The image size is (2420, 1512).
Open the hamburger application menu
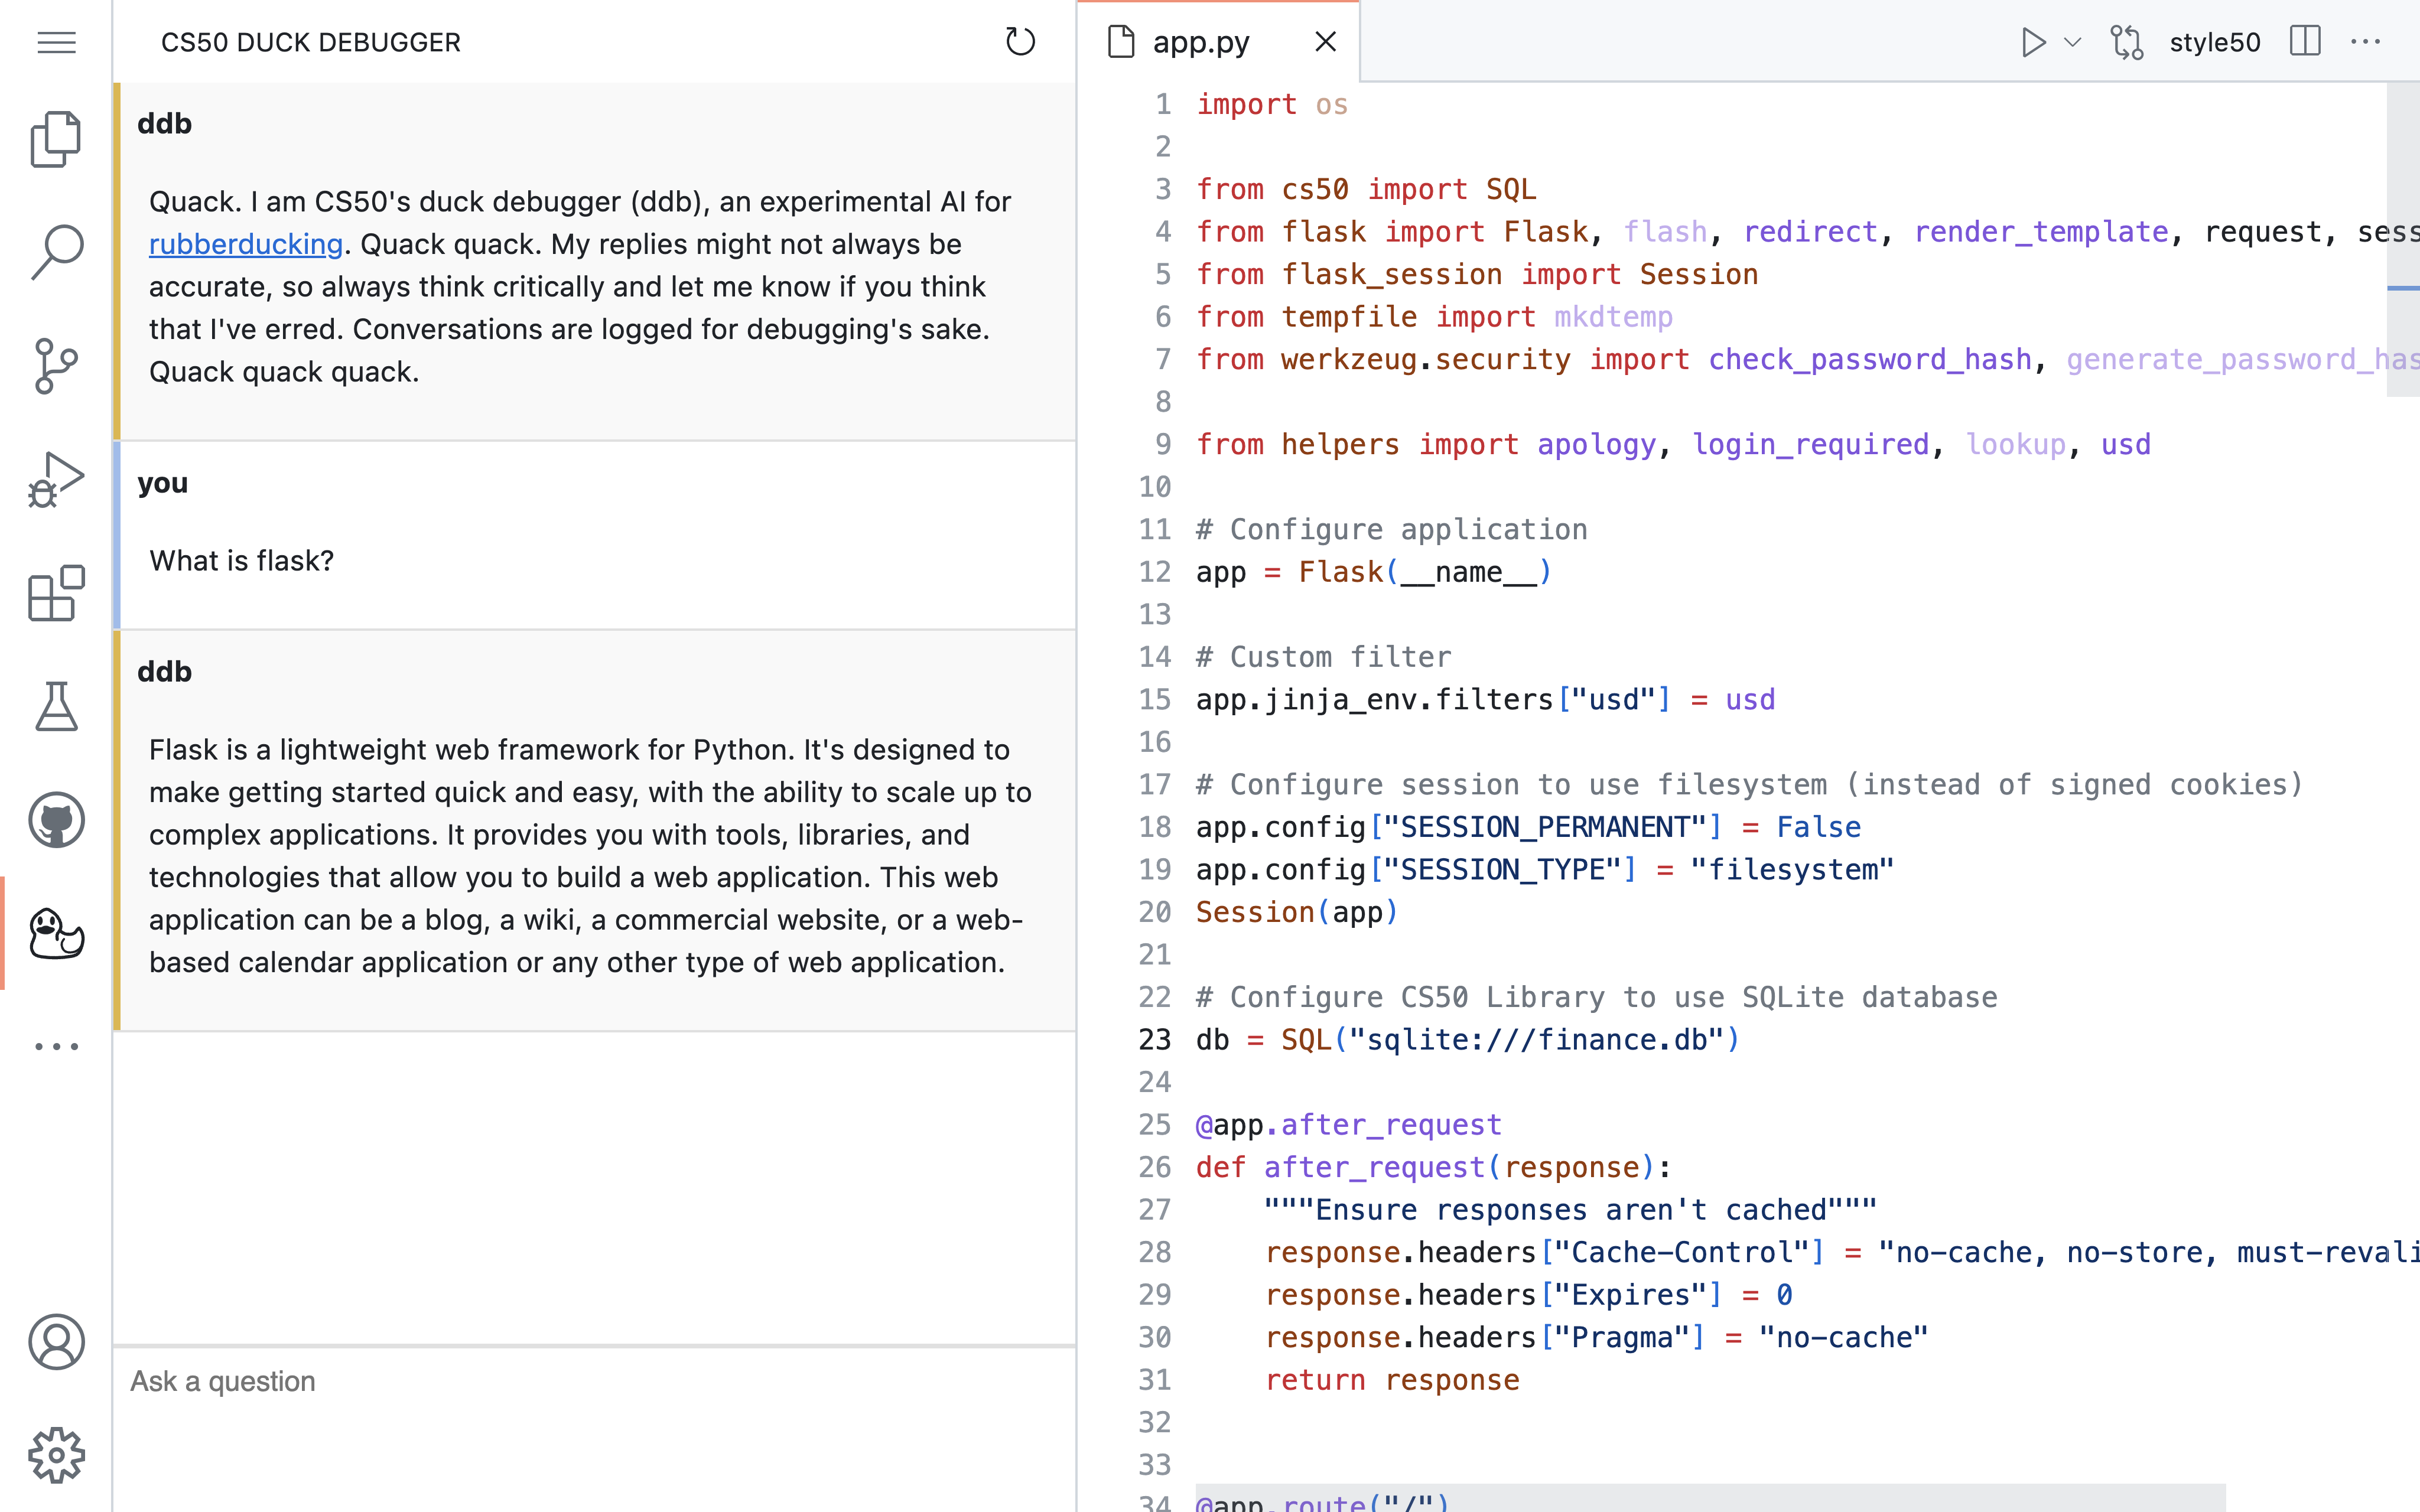(56, 42)
